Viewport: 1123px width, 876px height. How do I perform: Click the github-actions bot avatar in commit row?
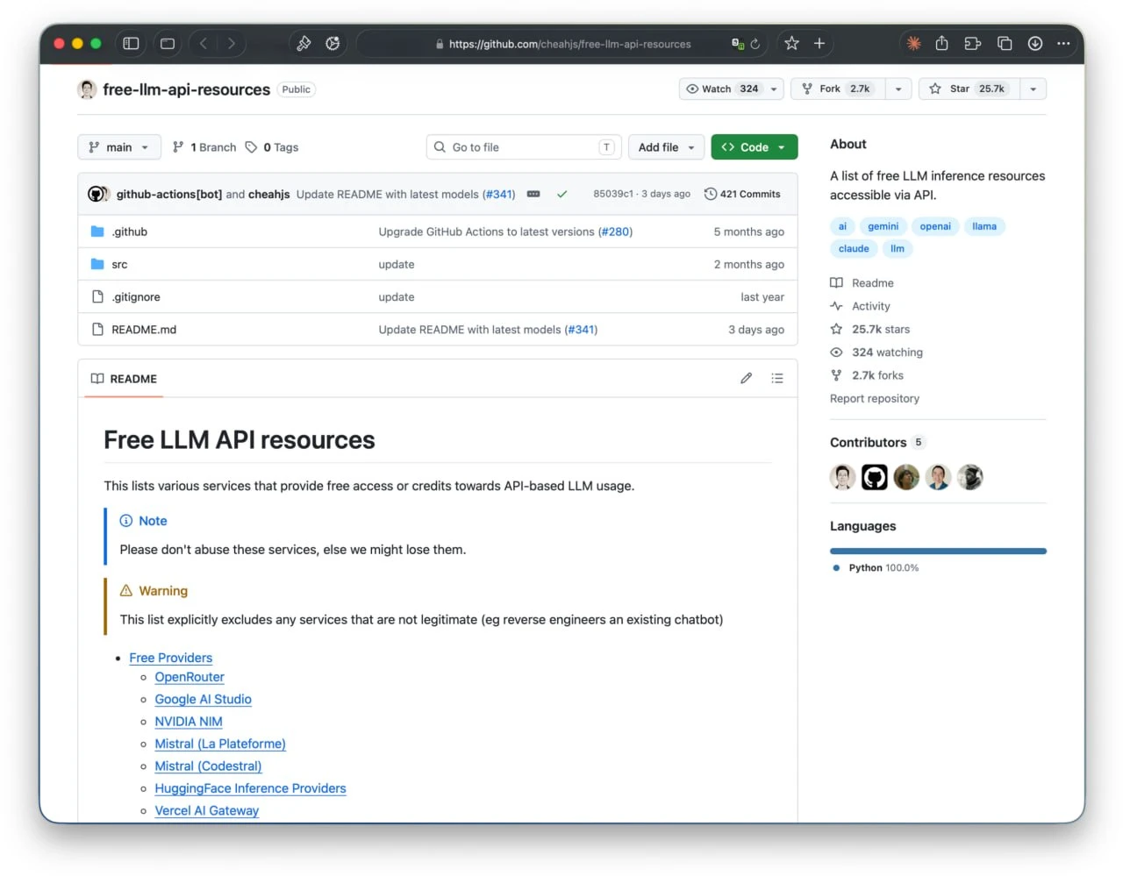pos(96,194)
